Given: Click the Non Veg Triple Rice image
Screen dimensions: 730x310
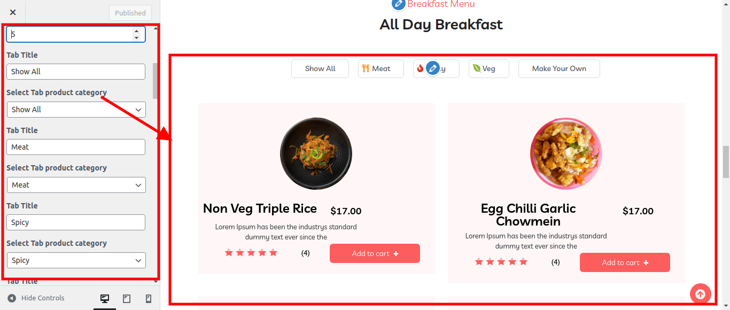Looking at the screenshot, I should point(316,153).
